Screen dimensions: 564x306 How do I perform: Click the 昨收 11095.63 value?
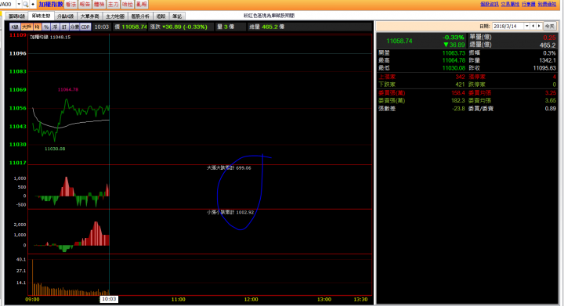tap(544, 68)
